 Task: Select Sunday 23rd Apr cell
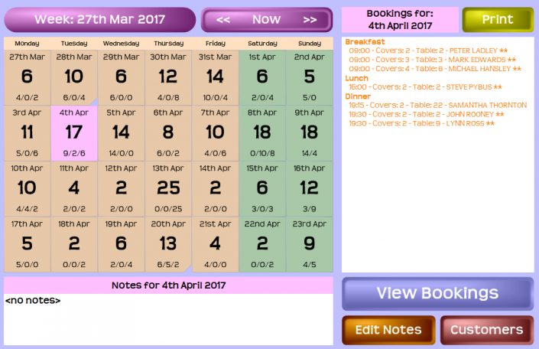pyautogui.click(x=310, y=244)
